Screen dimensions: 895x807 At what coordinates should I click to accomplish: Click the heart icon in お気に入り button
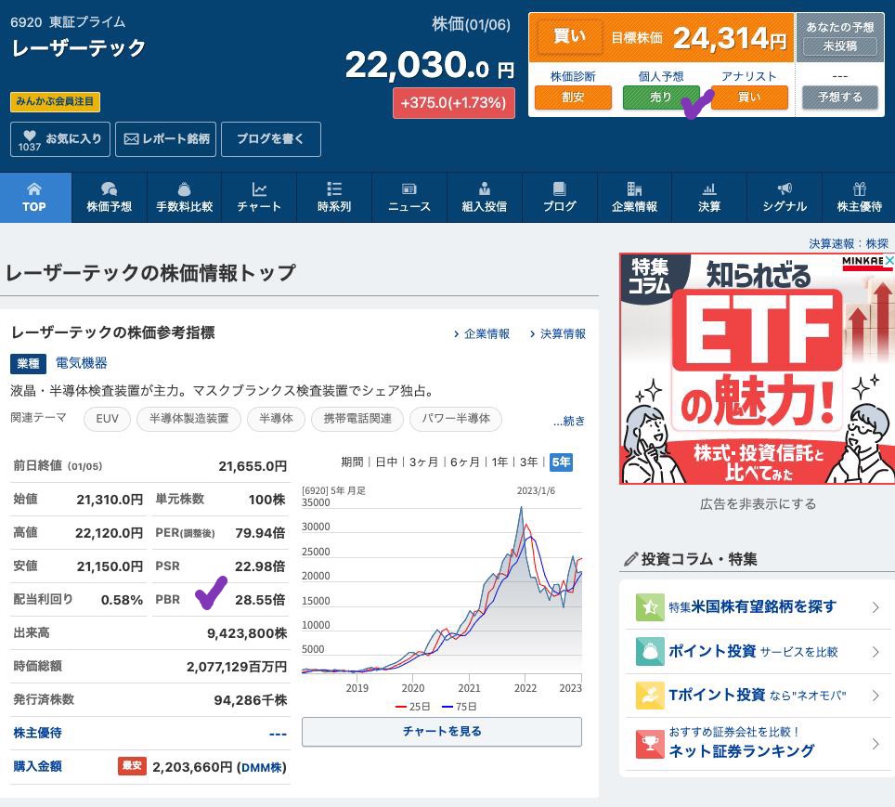pyautogui.click(x=29, y=136)
